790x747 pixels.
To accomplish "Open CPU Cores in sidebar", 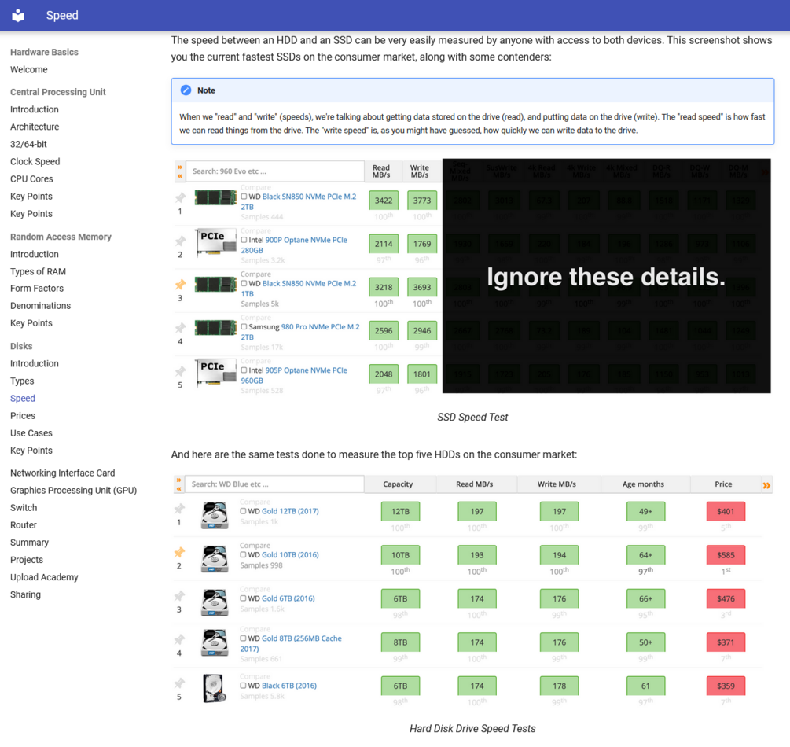I will click(31, 179).
